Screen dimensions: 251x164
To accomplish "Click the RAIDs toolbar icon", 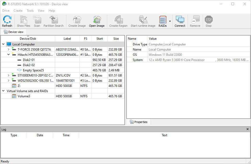I will click(163, 20).
